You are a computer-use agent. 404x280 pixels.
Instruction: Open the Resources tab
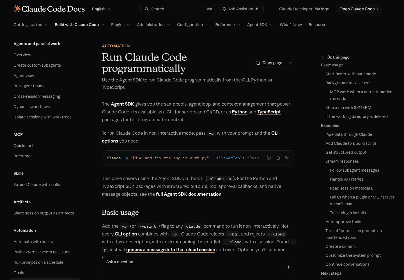tap(318, 25)
